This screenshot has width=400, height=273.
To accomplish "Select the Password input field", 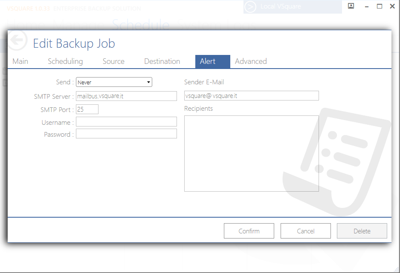I will [126, 134].
